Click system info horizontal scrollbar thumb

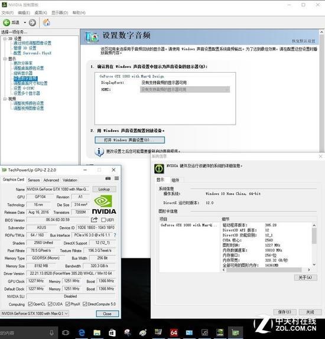point(264,269)
